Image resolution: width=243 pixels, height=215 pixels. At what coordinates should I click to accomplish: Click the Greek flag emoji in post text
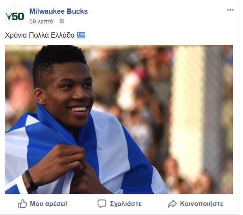[x=81, y=35]
